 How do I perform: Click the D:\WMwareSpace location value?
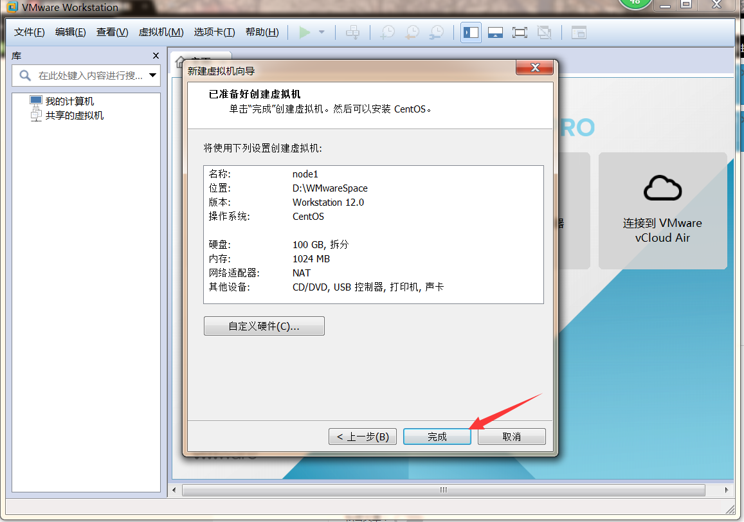point(330,188)
